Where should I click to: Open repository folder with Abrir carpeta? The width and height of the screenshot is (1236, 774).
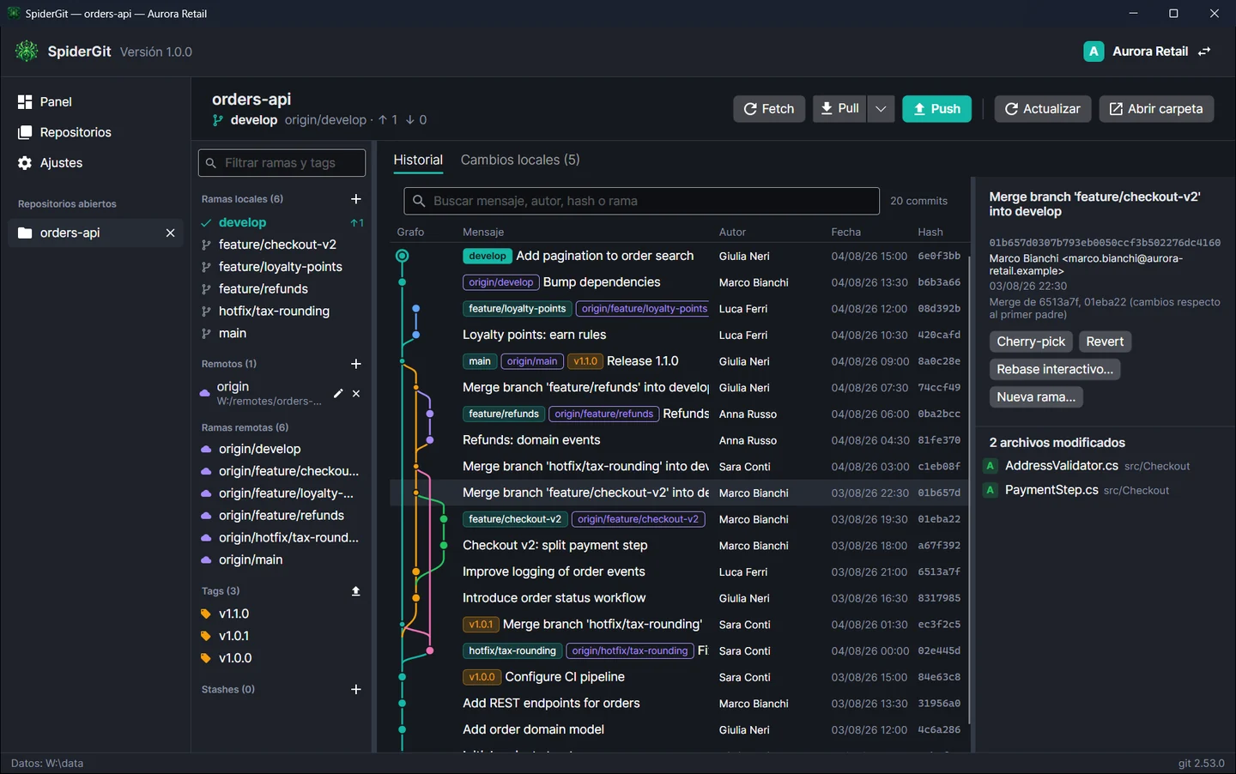coord(1156,109)
